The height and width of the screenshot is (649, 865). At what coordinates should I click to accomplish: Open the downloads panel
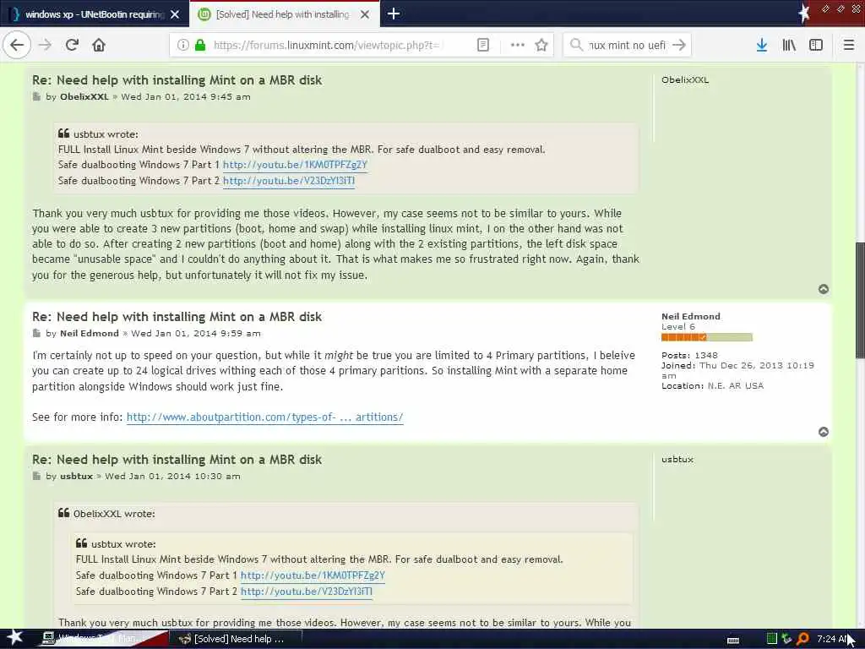(762, 45)
